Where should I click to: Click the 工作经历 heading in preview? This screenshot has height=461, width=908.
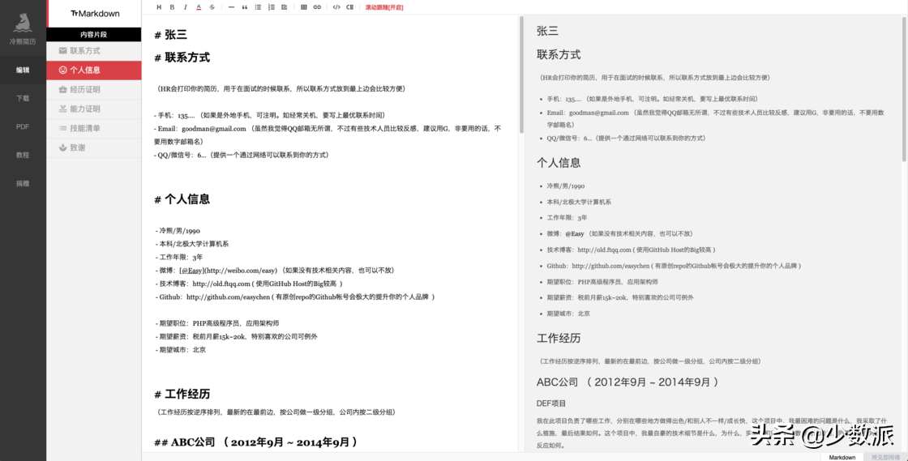(559, 338)
